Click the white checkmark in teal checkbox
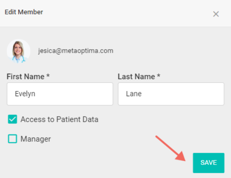The image size is (231, 178). pos(13,119)
